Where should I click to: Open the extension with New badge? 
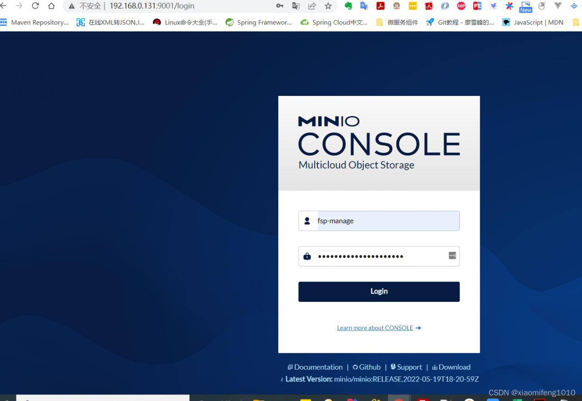526,6
